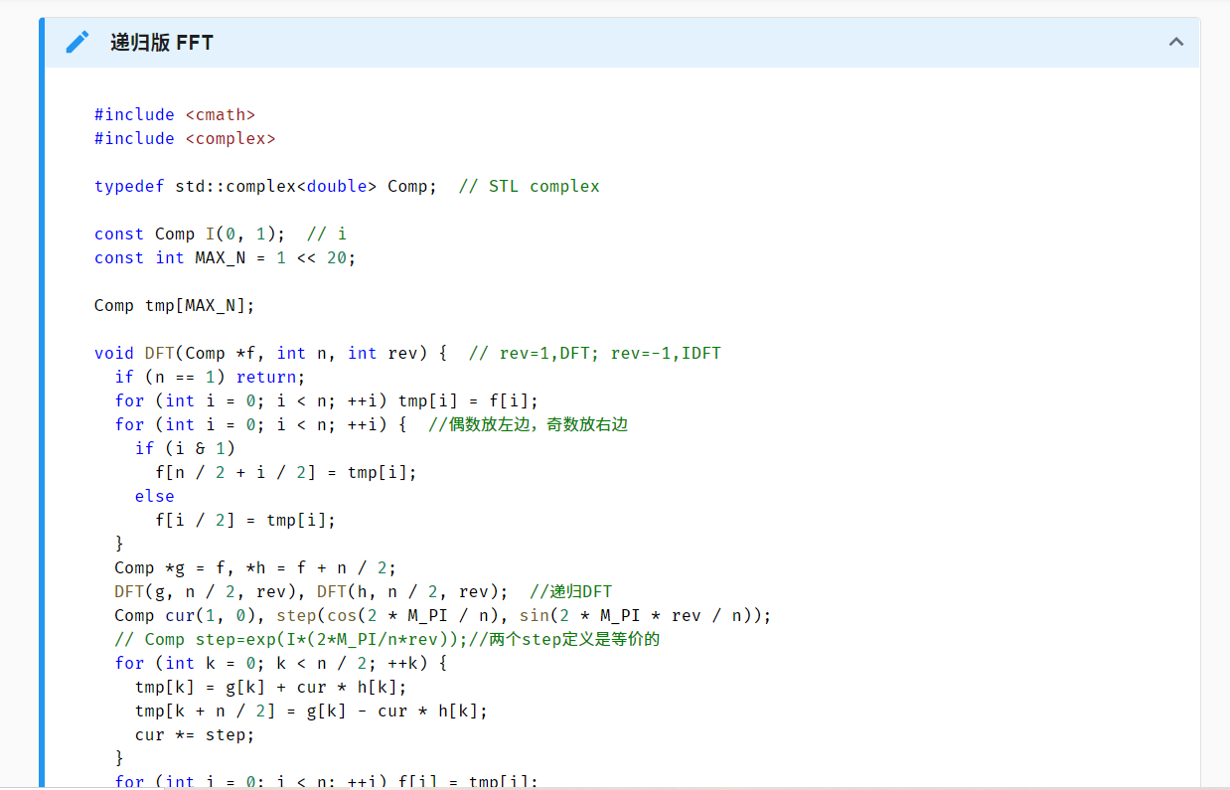
Task: Click the #include <complex> line
Action: coord(184,138)
